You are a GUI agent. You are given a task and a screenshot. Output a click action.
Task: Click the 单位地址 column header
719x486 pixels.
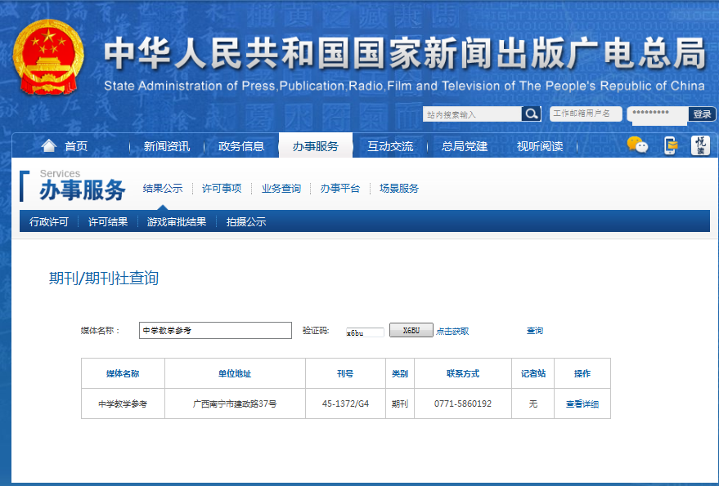click(x=235, y=374)
